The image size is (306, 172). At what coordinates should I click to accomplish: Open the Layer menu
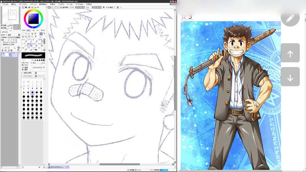click(33, 4)
